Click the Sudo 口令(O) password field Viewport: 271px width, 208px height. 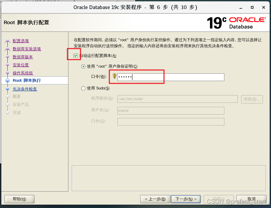[x=171, y=122]
